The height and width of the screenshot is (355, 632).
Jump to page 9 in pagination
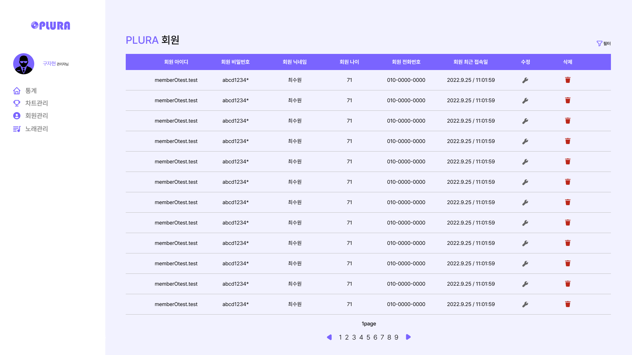click(396, 338)
